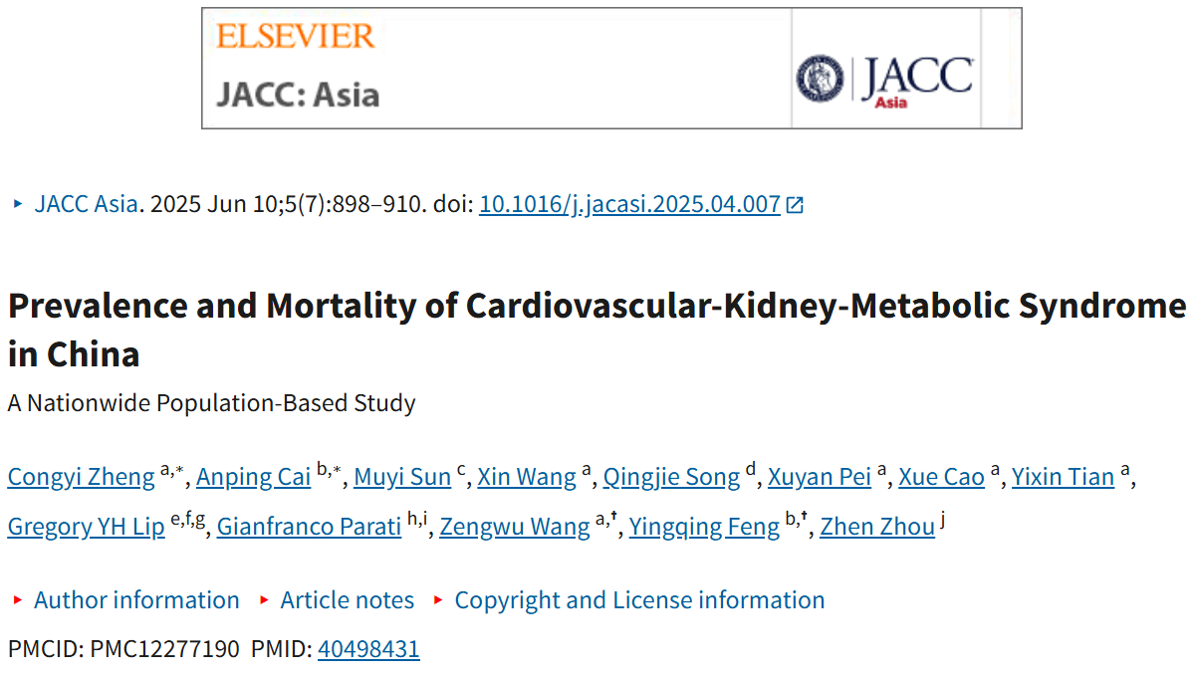1195x677 pixels.
Task: Expand Author information section
Action: (136, 600)
